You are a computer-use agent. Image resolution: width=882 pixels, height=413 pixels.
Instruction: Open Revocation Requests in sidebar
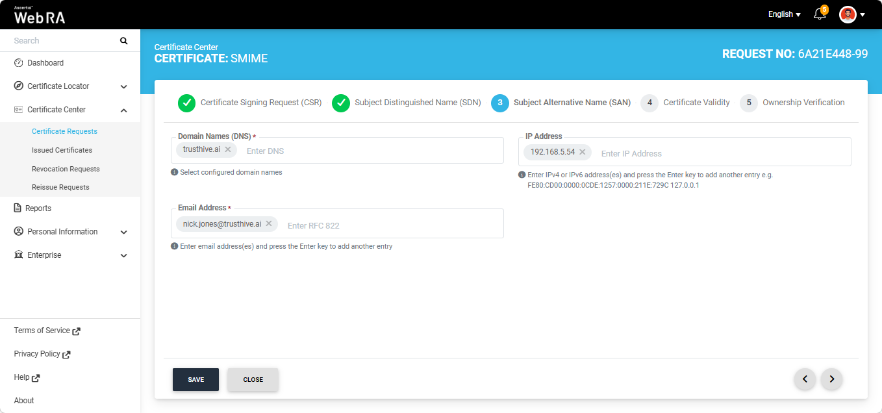coord(66,169)
